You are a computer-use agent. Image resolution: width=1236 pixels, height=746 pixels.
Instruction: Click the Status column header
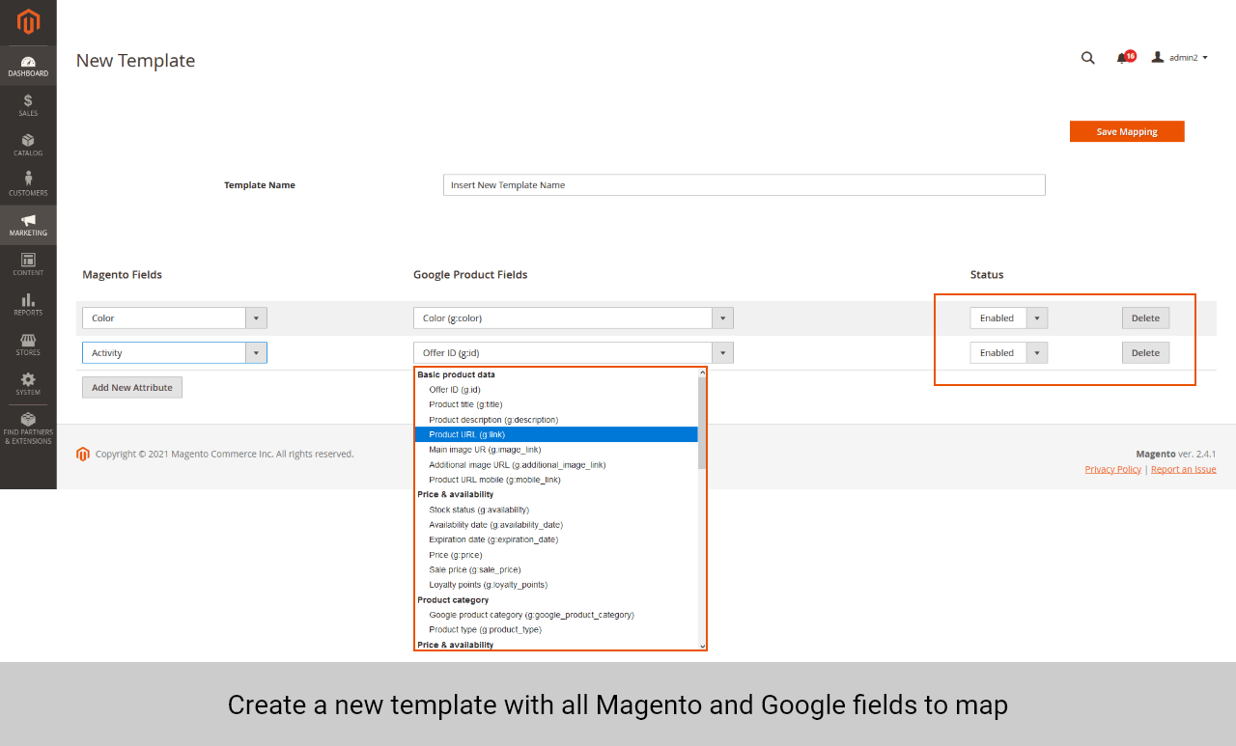click(x=987, y=274)
